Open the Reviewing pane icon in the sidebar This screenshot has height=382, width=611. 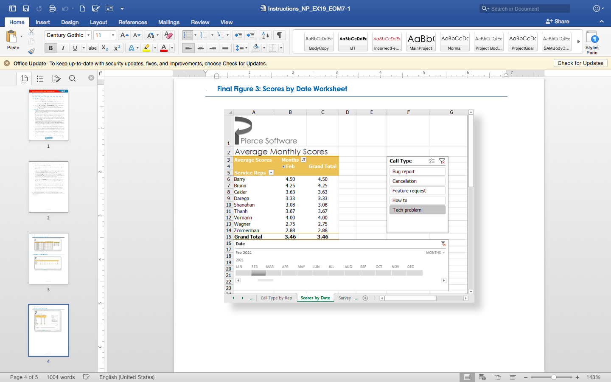click(x=56, y=79)
